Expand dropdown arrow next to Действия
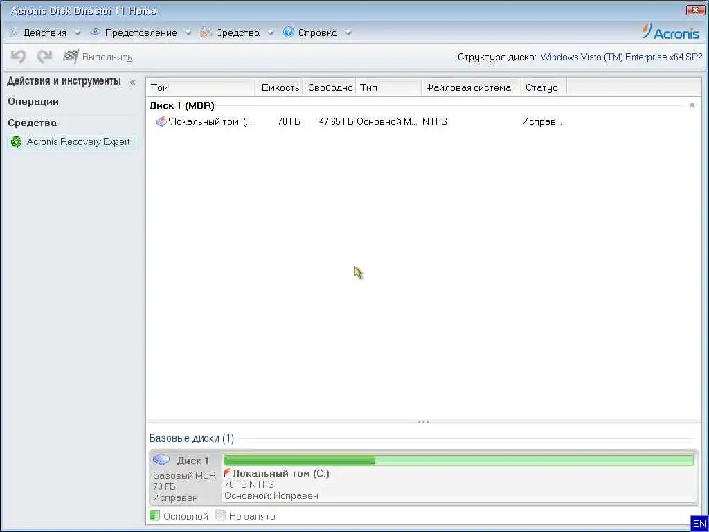The height and width of the screenshot is (532, 709). point(78,33)
